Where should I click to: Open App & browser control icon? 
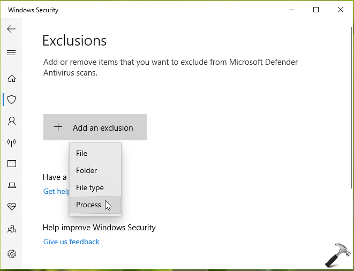pyautogui.click(x=11, y=164)
